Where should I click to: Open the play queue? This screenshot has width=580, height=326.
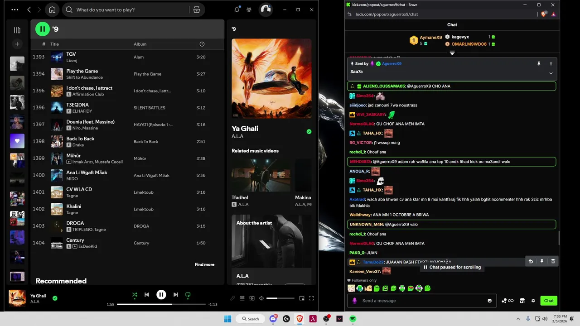(242, 298)
